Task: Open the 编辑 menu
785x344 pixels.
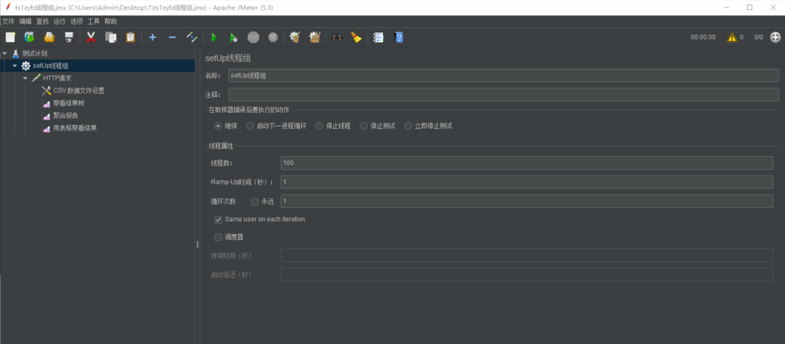Action: click(x=25, y=21)
